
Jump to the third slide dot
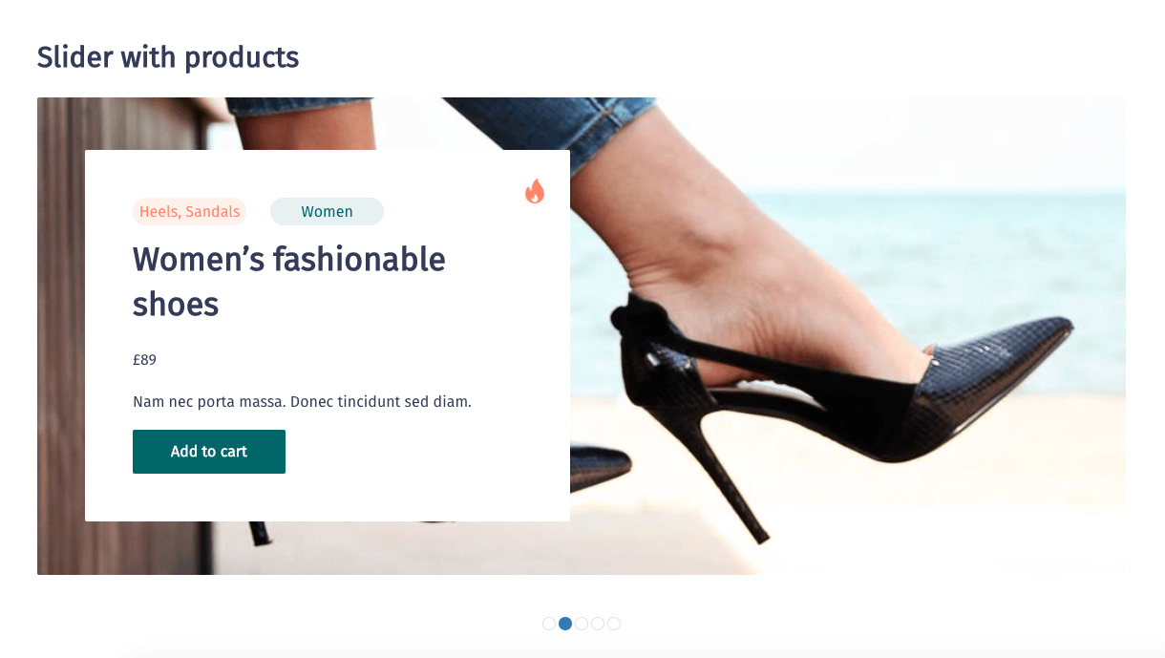click(582, 624)
